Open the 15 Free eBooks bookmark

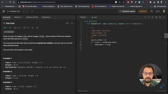pos(100,6)
